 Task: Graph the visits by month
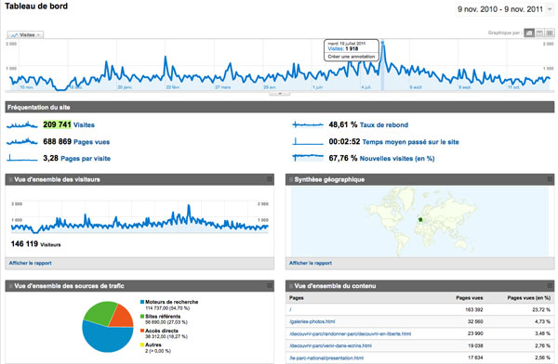[x=550, y=32]
